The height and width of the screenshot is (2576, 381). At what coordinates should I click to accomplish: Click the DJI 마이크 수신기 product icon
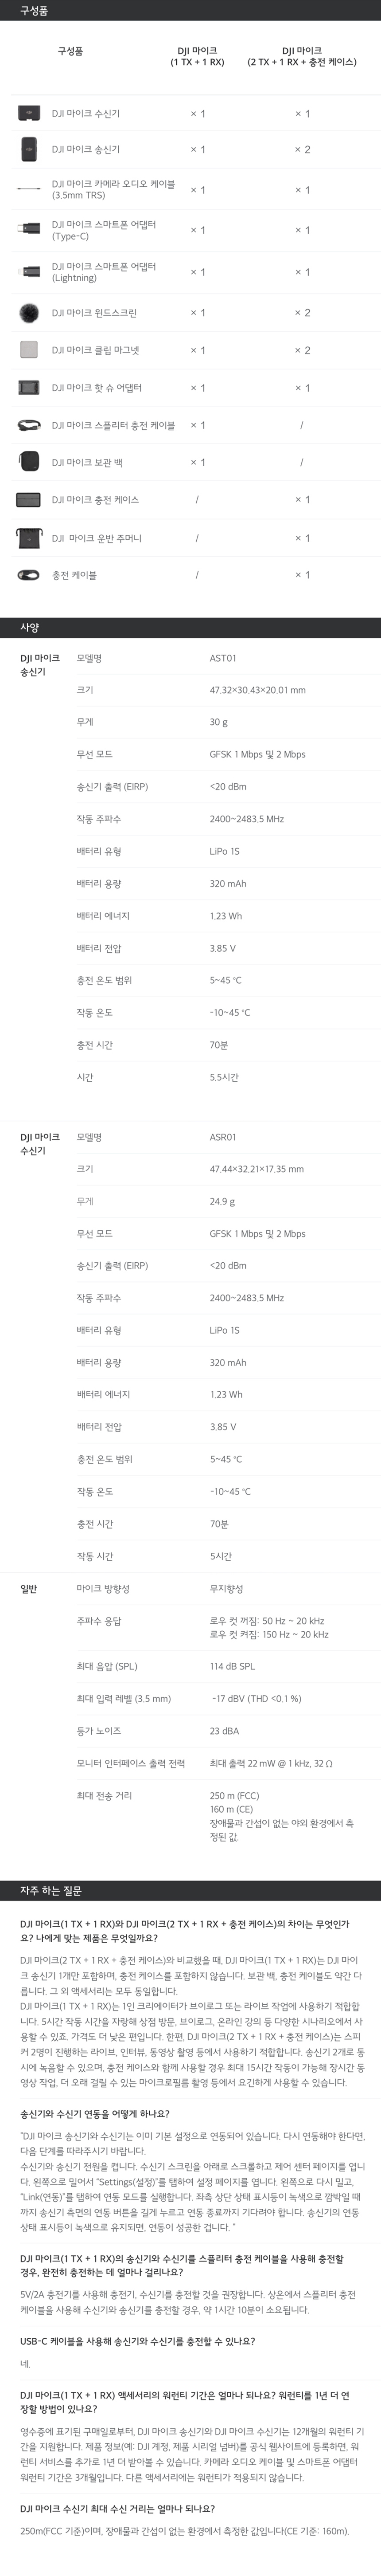(x=28, y=113)
